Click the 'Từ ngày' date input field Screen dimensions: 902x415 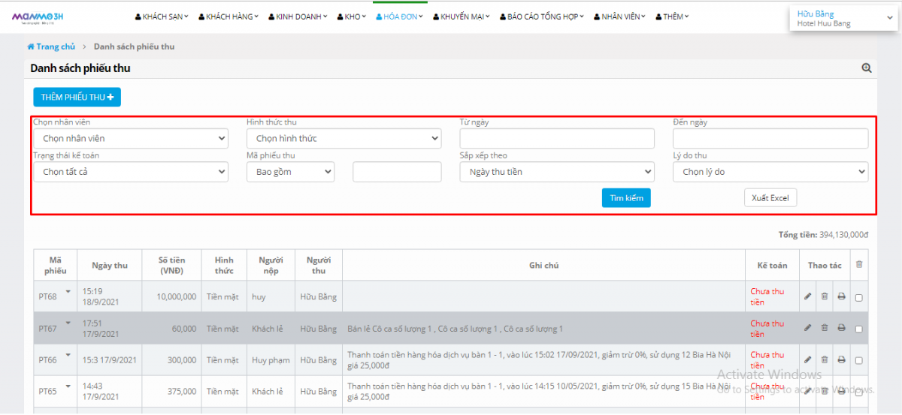coord(557,139)
